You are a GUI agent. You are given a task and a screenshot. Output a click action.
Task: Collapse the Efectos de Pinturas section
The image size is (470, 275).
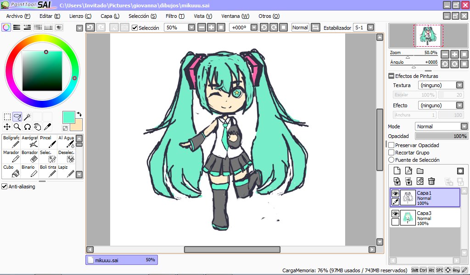[x=391, y=76]
